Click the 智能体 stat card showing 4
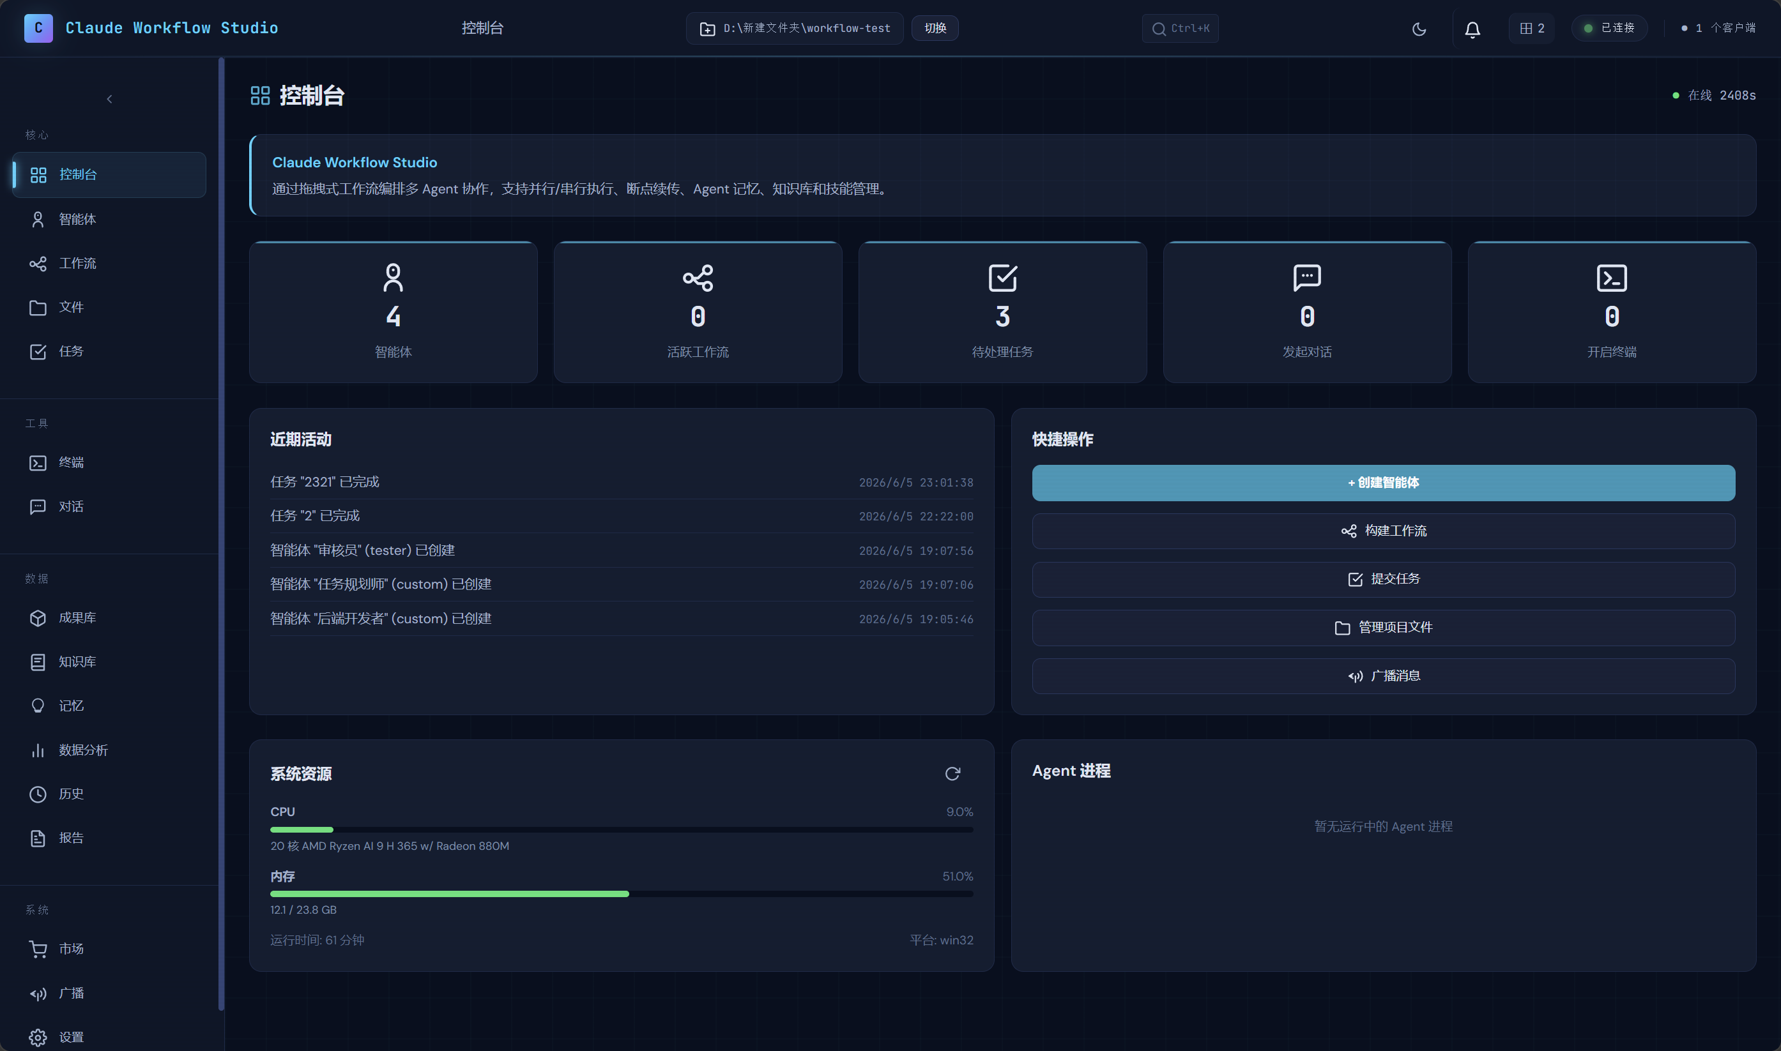 [393, 312]
